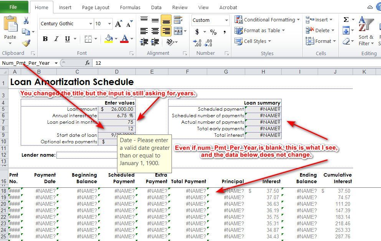The image size is (381, 241).
Task: Apply the Percent Style format
Action: pos(214,32)
